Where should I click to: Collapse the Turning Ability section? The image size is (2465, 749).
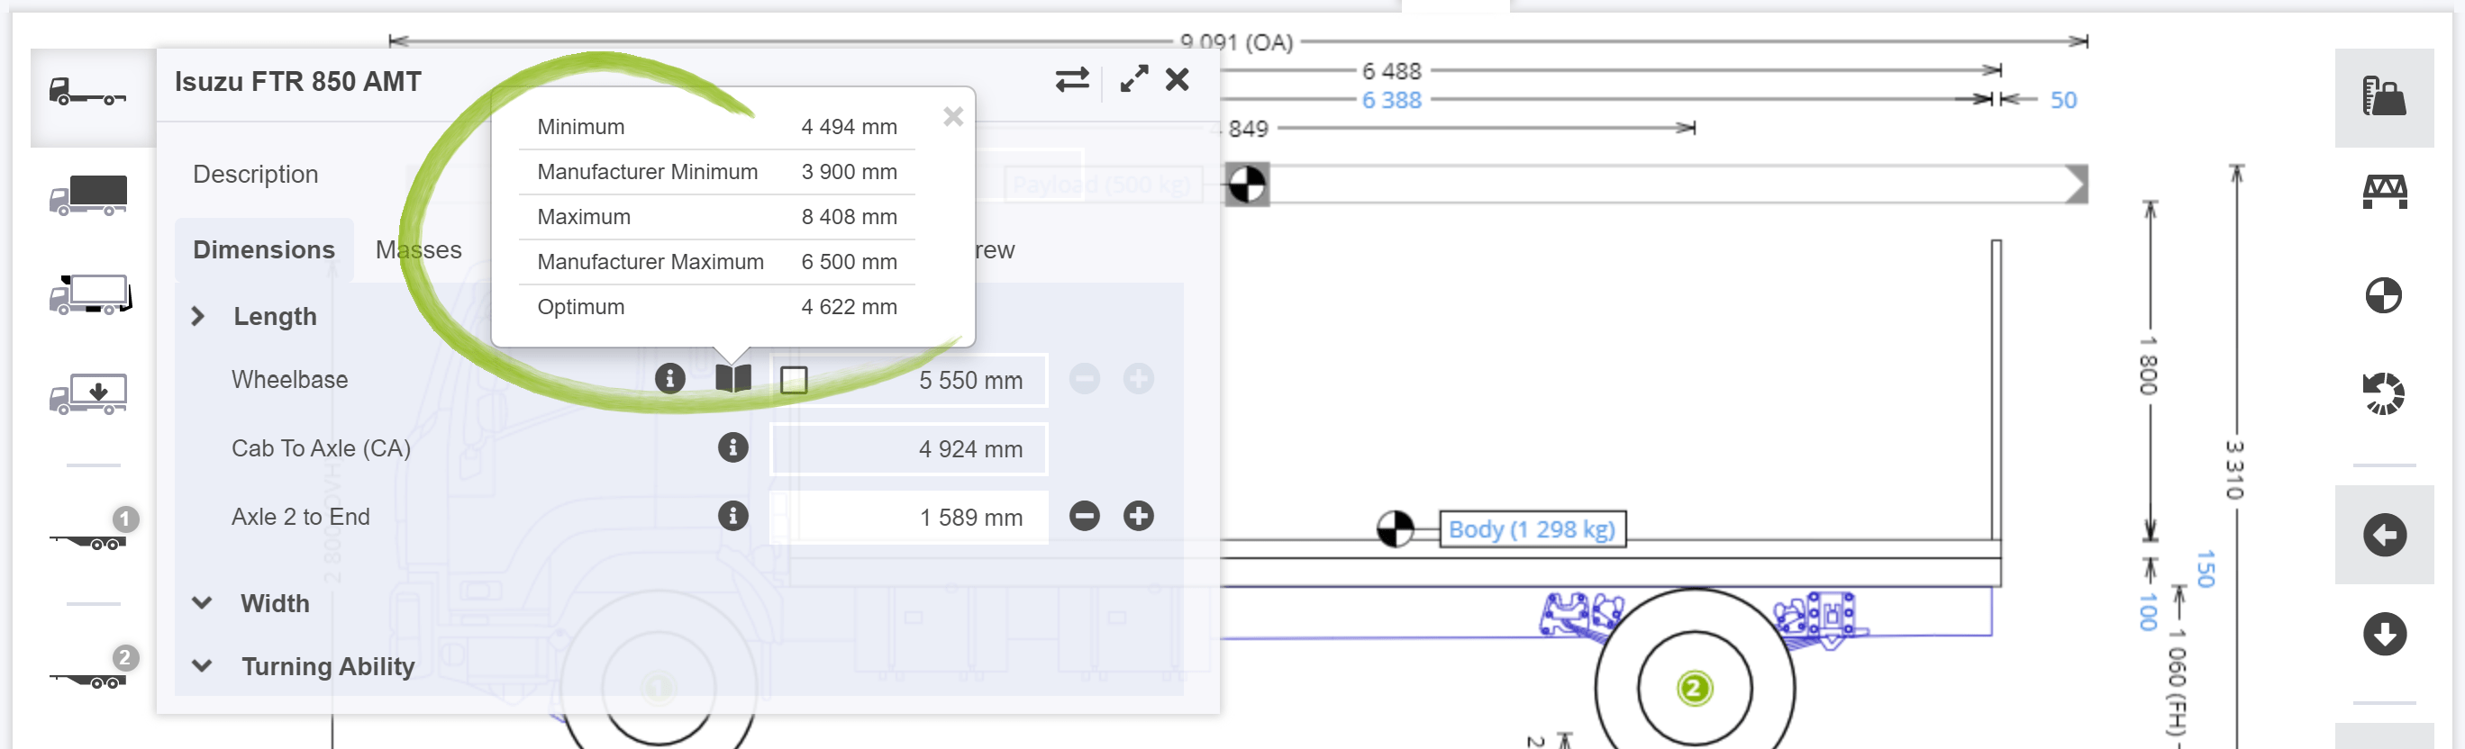[x=202, y=666]
